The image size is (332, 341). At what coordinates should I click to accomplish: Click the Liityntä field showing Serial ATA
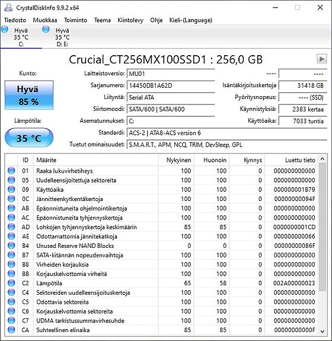[171, 97]
